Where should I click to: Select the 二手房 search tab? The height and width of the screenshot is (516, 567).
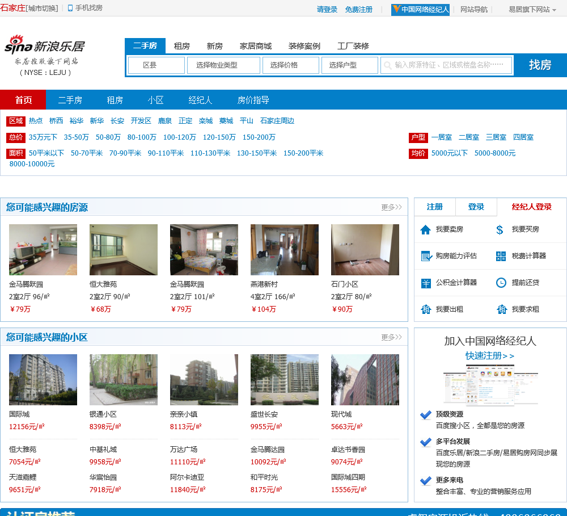[145, 45]
